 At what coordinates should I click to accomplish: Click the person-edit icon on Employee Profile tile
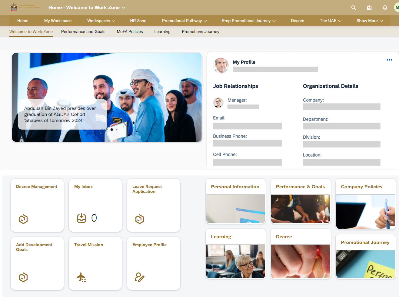[139, 277]
